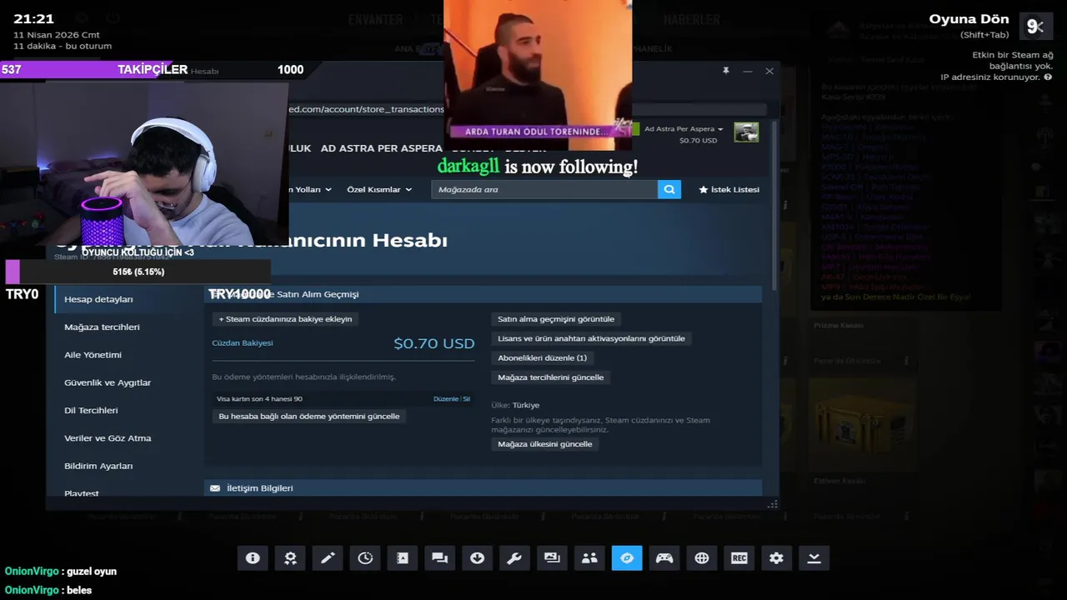Click the blue magnifier search button
The height and width of the screenshot is (600, 1067).
[669, 189]
